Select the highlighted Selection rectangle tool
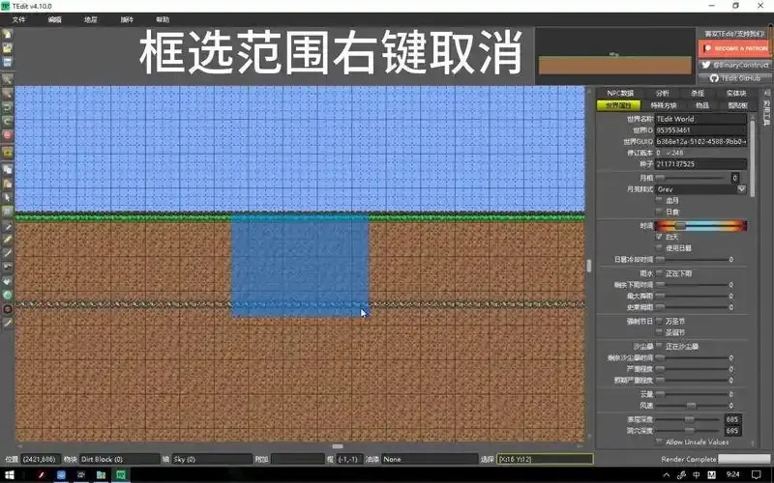 (x=7, y=212)
